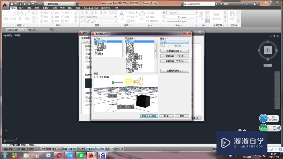Click the Paste (粘贴) clipboard icon
283x159 pixels.
232,15
